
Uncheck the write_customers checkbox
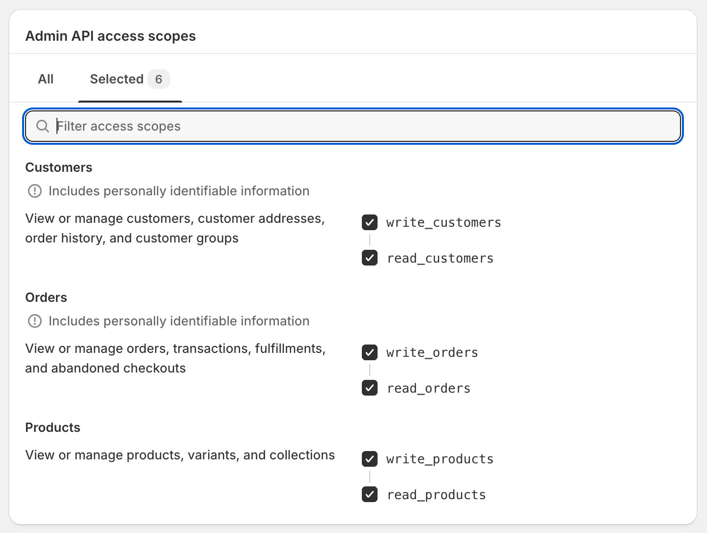tap(370, 222)
